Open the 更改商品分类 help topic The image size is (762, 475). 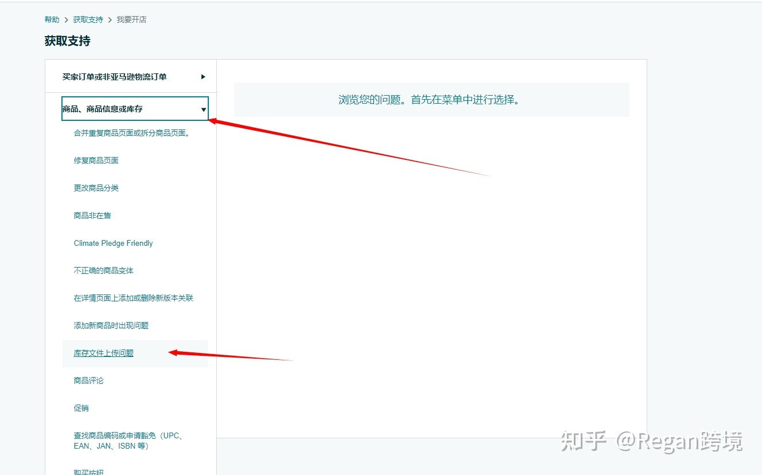pyautogui.click(x=96, y=187)
